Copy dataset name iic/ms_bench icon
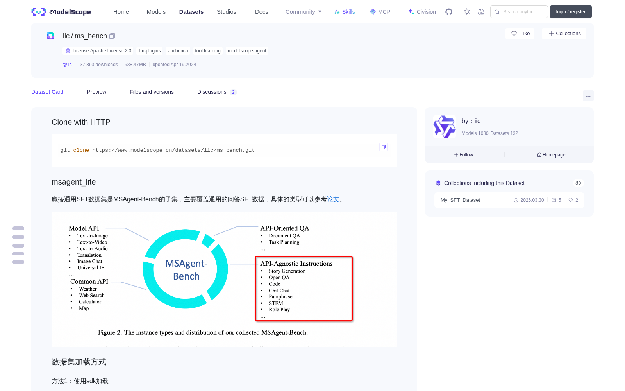Viewport: 625px width, 391px height. click(112, 36)
